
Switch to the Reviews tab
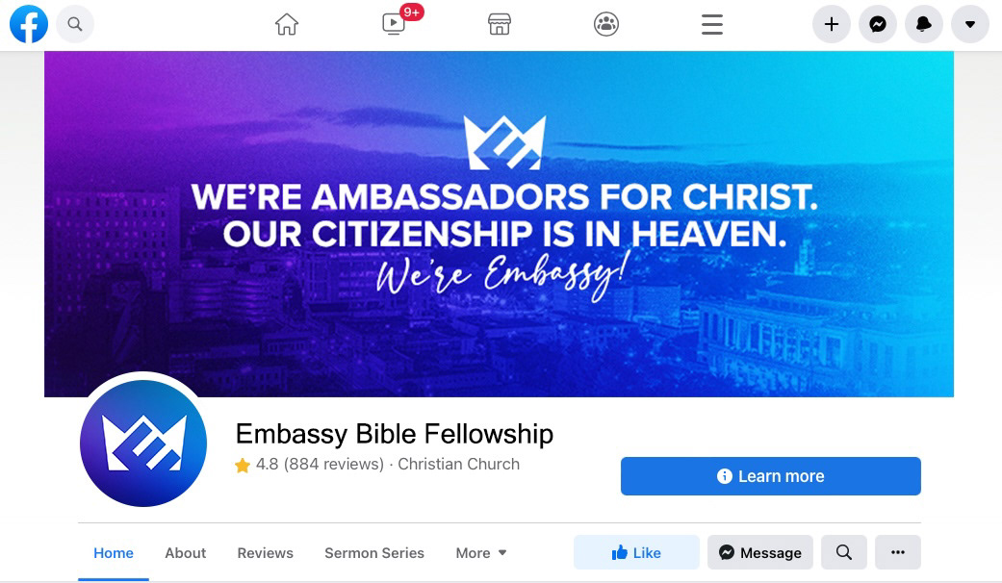point(266,553)
